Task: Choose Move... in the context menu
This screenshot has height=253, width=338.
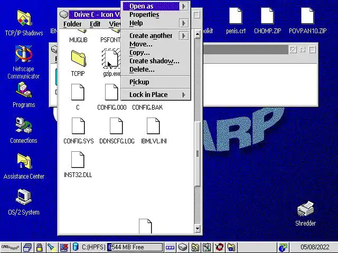Action: (x=156, y=44)
